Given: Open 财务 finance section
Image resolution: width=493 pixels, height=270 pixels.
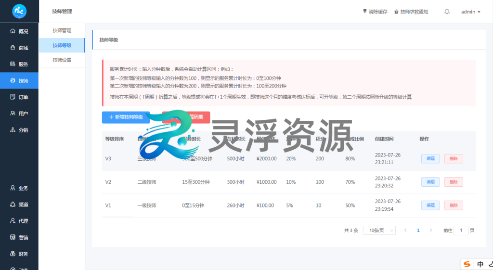Looking at the screenshot, I should click(19, 254).
